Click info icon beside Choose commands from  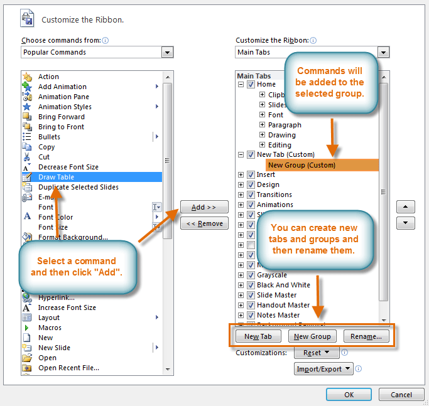pos(106,40)
